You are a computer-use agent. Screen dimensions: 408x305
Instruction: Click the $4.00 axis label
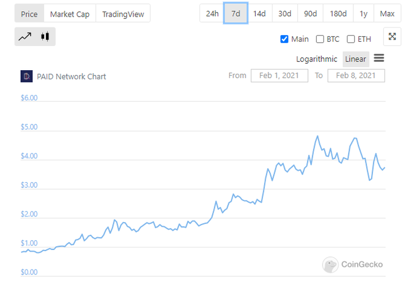29,156
